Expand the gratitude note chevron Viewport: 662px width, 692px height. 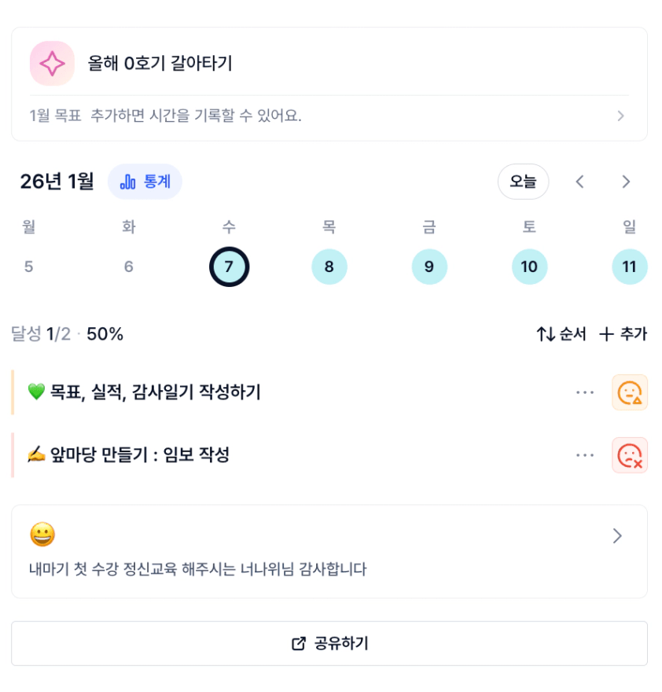click(617, 536)
